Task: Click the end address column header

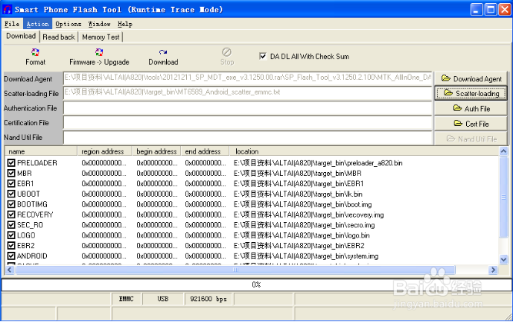Action: (205, 151)
